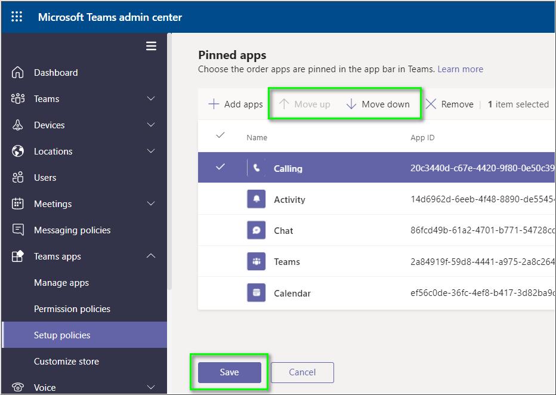
Task: Click the Calling phone app icon
Action: click(257, 168)
